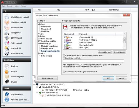
Task: Uncheck the nrg extension checkbox
Action: pyautogui.click(x=65, y=48)
